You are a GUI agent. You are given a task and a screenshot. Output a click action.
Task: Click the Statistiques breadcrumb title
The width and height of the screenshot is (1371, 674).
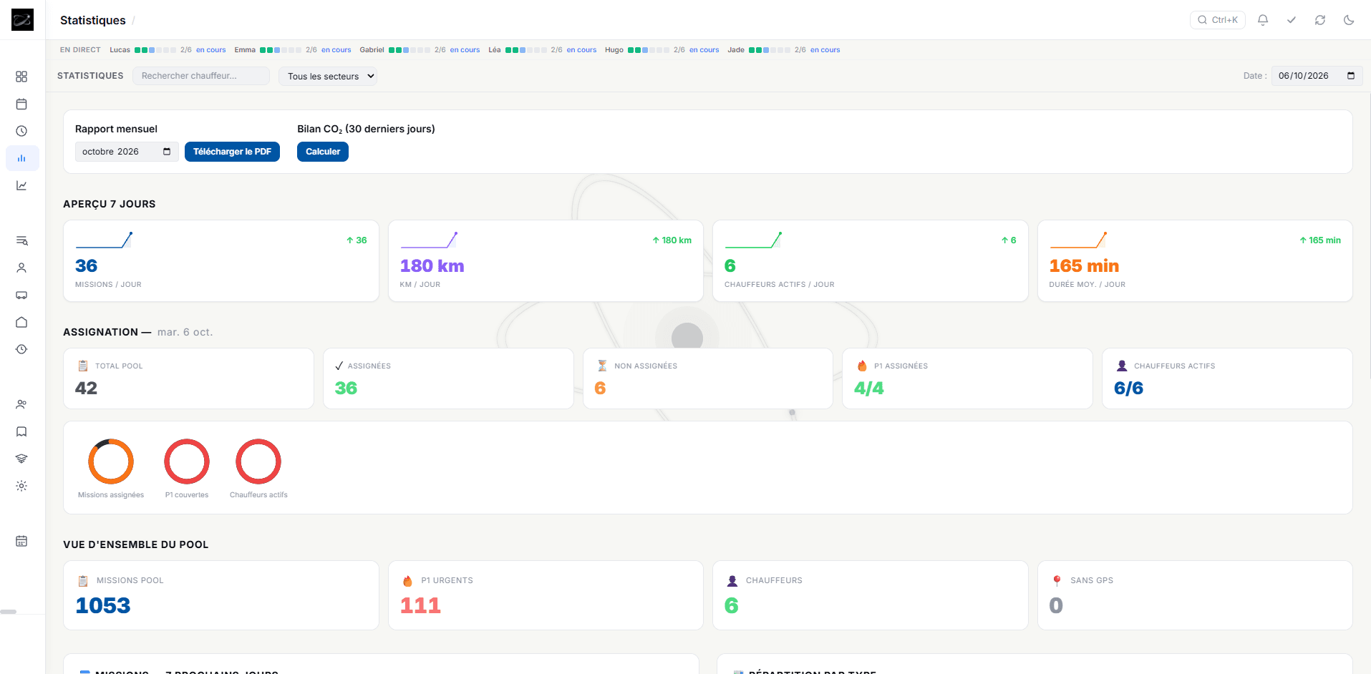(93, 20)
